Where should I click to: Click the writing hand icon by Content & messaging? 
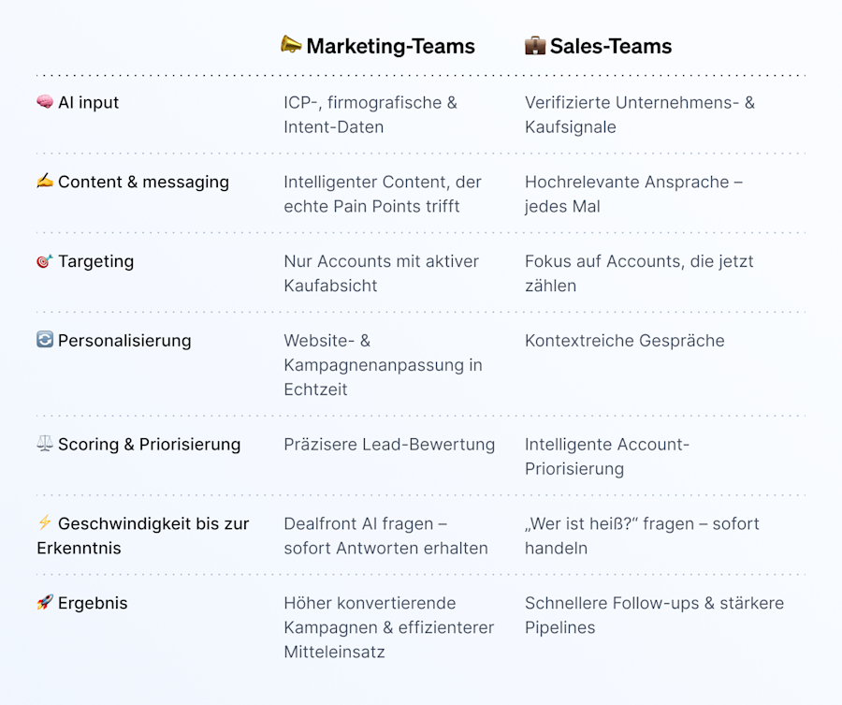45,182
